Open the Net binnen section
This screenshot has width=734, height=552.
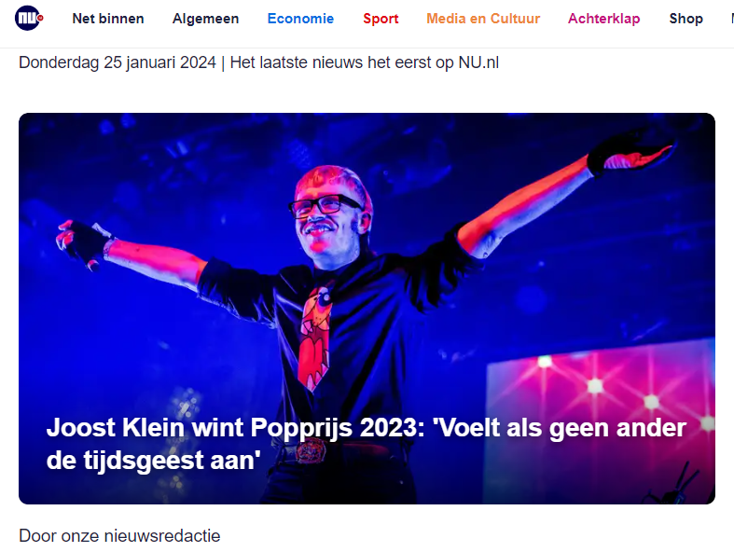(x=108, y=19)
